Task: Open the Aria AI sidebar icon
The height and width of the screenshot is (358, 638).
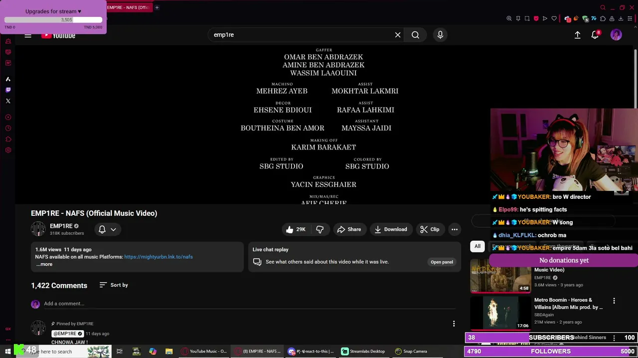Action: point(8,79)
